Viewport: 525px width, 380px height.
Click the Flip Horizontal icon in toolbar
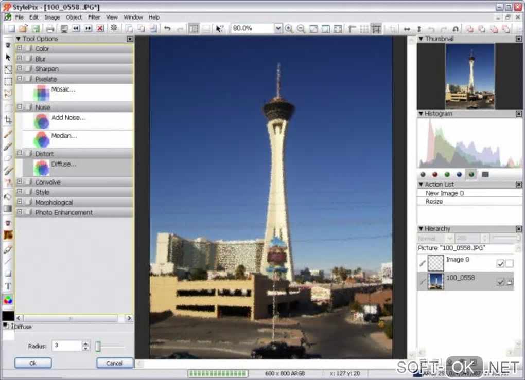tap(407, 29)
